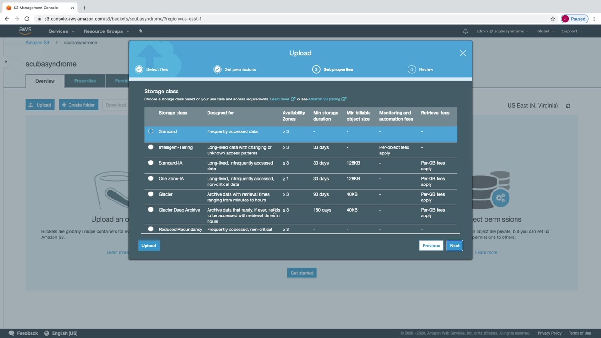Bookmark page with the star icon
The image size is (601, 338).
tap(553, 19)
